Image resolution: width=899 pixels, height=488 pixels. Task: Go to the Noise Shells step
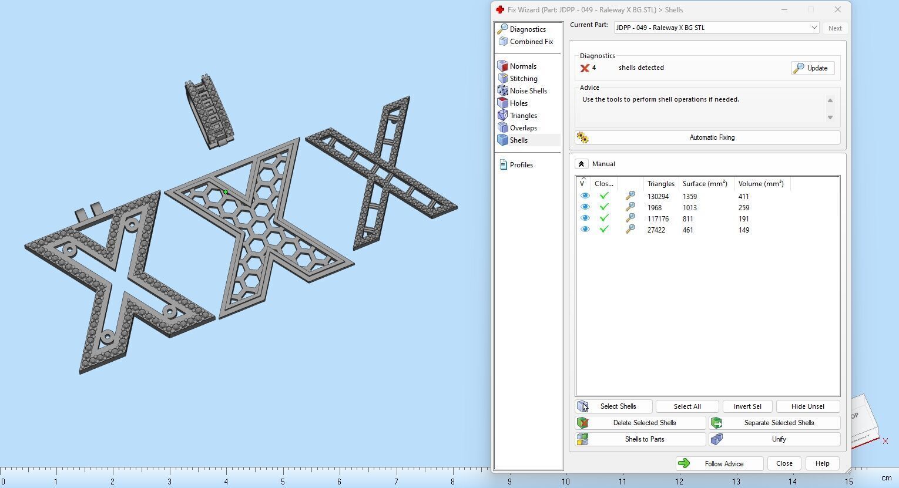click(528, 91)
